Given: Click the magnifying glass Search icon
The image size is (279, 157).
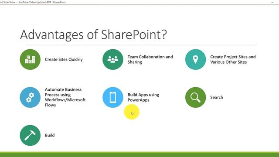Looking at the screenshot, I should coord(196,97).
